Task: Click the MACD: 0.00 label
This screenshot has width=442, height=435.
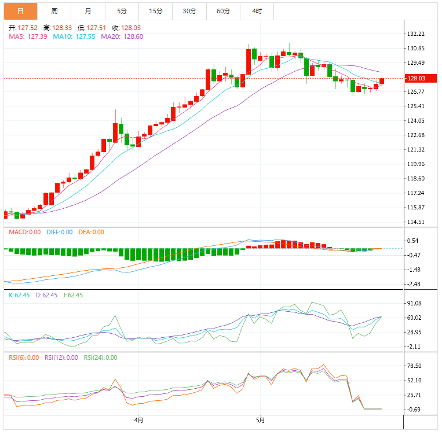Action: pyautogui.click(x=24, y=232)
